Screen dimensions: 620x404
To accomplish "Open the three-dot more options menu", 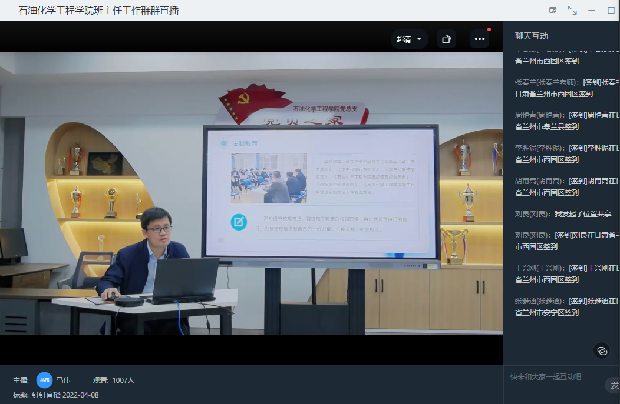I will (x=479, y=39).
